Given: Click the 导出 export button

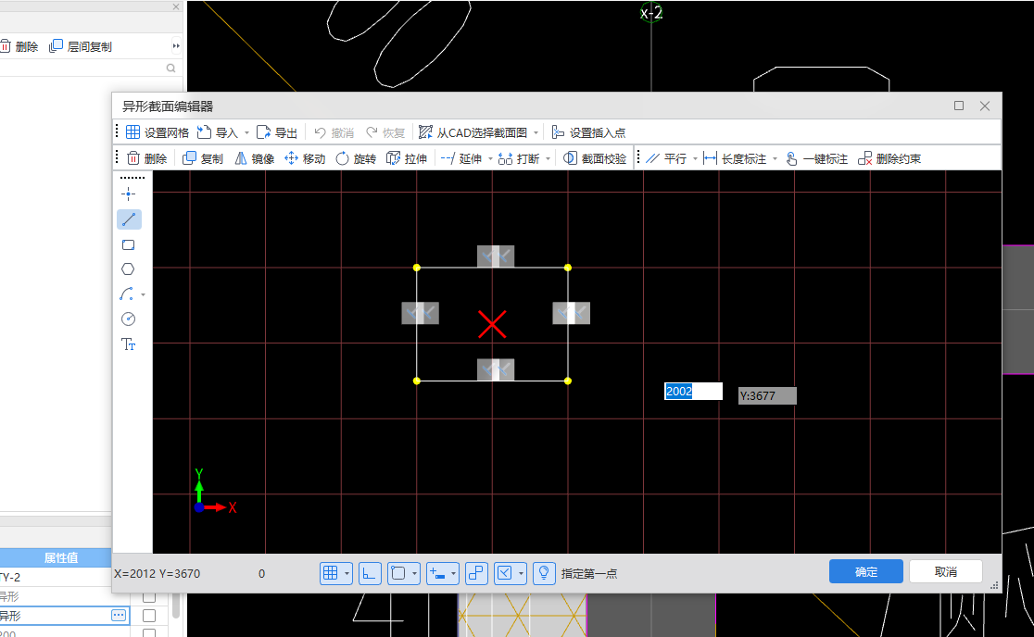Looking at the screenshot, I should (276, 132).
